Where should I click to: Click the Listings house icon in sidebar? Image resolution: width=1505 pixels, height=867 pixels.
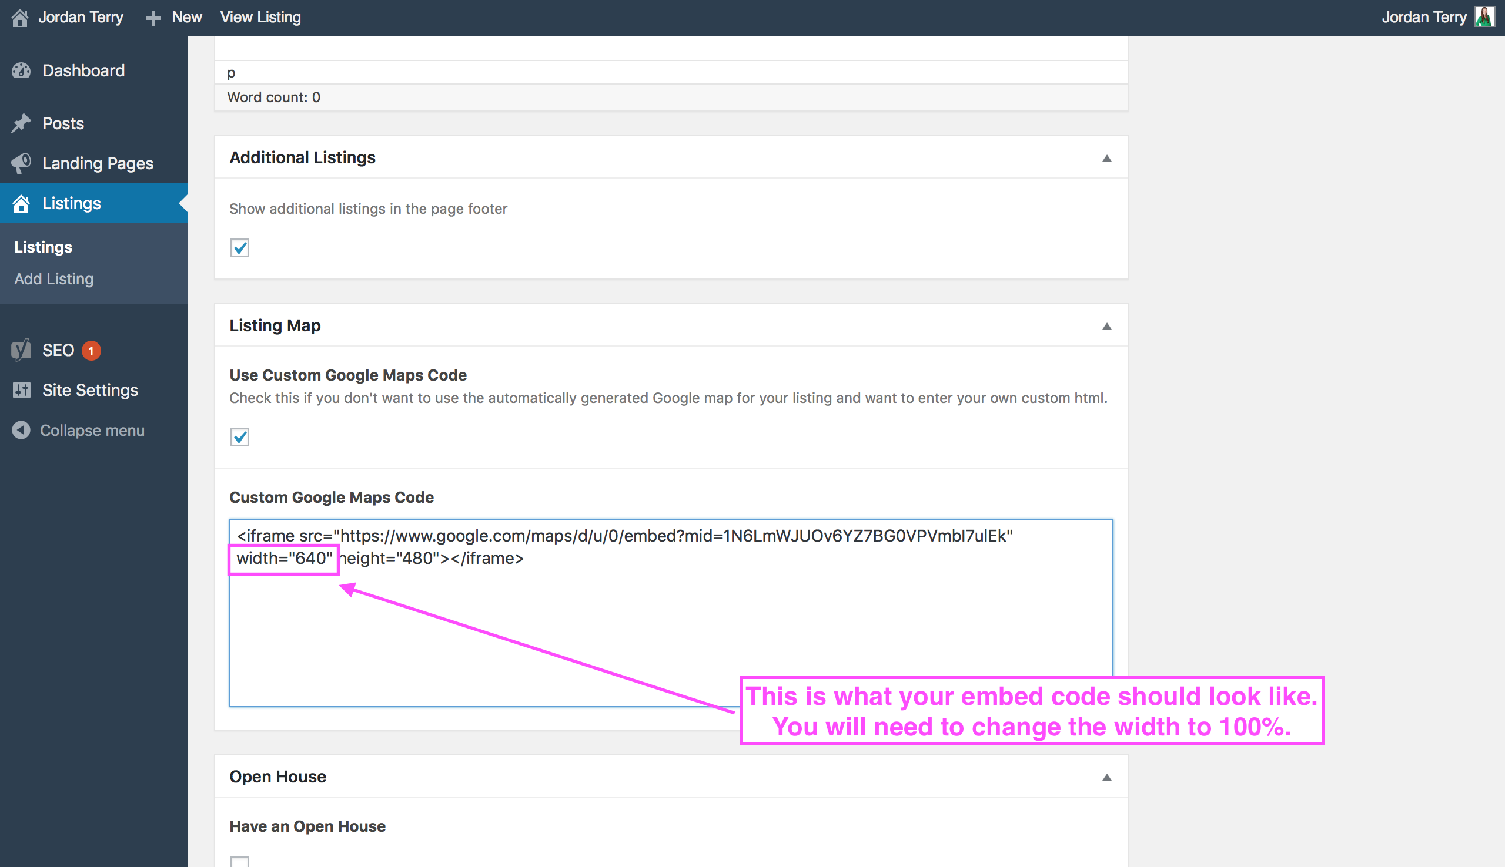click(x=21, y=204)
